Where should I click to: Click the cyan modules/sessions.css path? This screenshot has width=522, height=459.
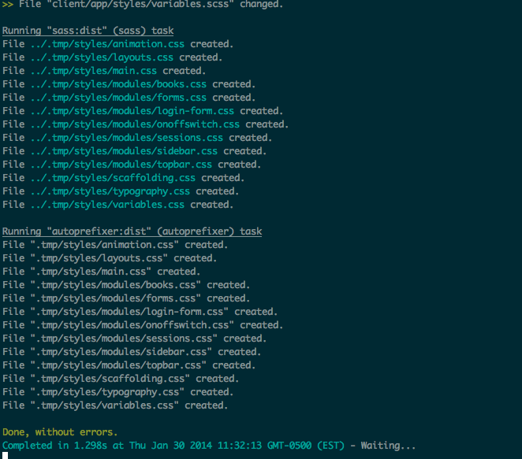click(126, 138)
